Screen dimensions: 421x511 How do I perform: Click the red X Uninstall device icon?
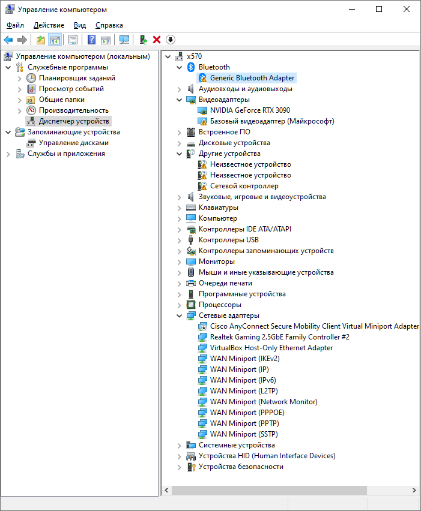(x=157, y=40)
